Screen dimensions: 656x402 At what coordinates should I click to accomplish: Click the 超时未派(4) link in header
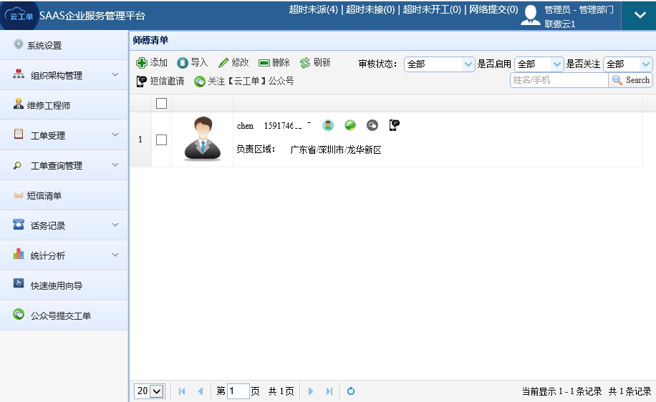[313, 9]
